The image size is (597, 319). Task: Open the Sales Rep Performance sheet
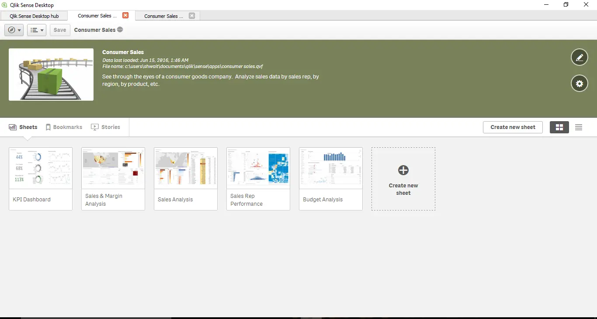point(258,179)
